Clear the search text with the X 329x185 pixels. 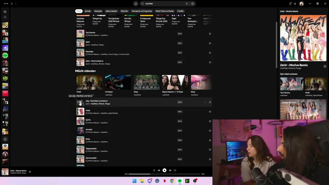[187, 4]
